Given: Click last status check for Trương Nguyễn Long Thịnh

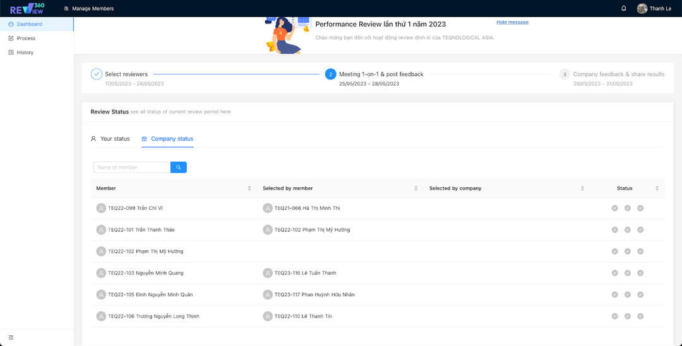Looking at the screenshot, I should click(640, 316).
